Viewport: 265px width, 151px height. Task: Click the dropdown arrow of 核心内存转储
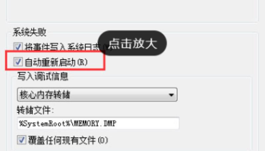(171, 95)
